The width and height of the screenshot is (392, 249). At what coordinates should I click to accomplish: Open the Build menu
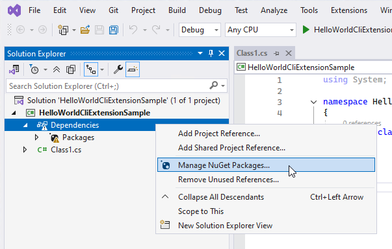(177, 10)
